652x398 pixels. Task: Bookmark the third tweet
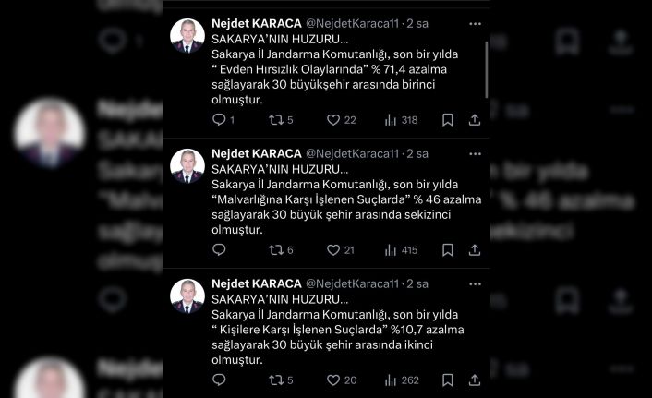(447, 380)
